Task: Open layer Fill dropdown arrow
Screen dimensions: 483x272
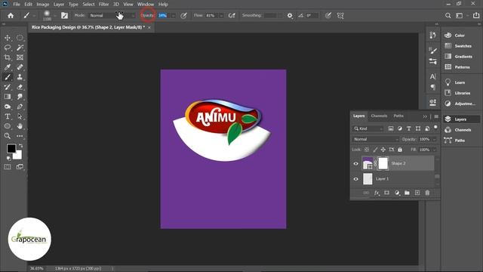Action: (435, 150)
